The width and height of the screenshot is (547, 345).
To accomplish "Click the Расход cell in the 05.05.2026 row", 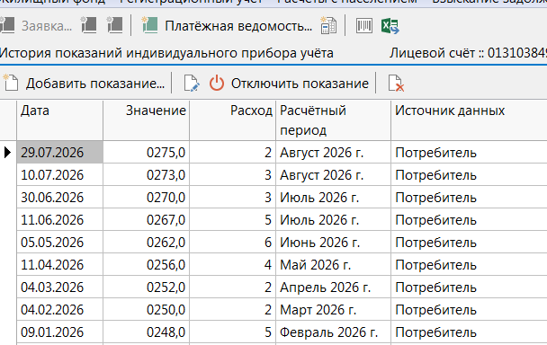I will click(233, 243).
